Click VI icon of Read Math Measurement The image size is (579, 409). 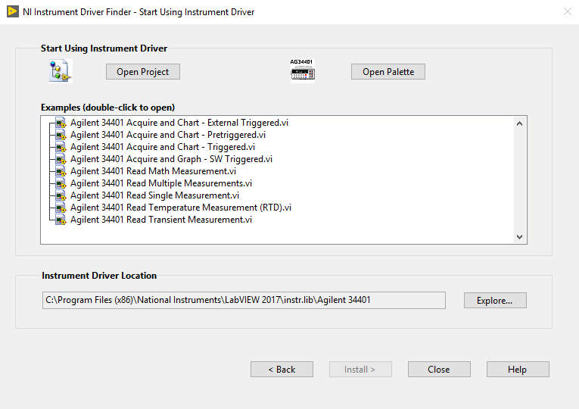(x=61, y=171)
